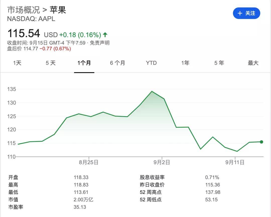Switch chart to YTD range
The width and height of the screenshot is (271, 217).
pos(151,63)
